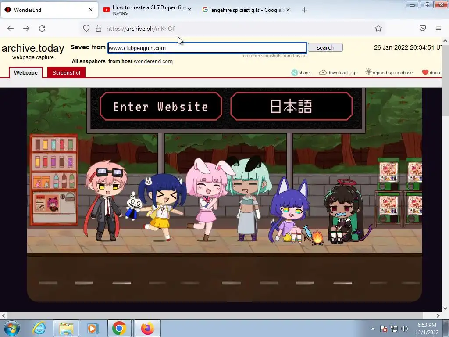Click the vending machine on the left
The height and width of the screenshot is (337, 449).
(54, 179)
